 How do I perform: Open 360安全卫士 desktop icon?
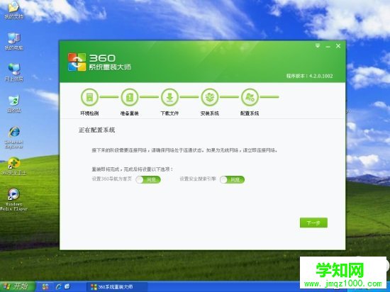pos(13,166)
